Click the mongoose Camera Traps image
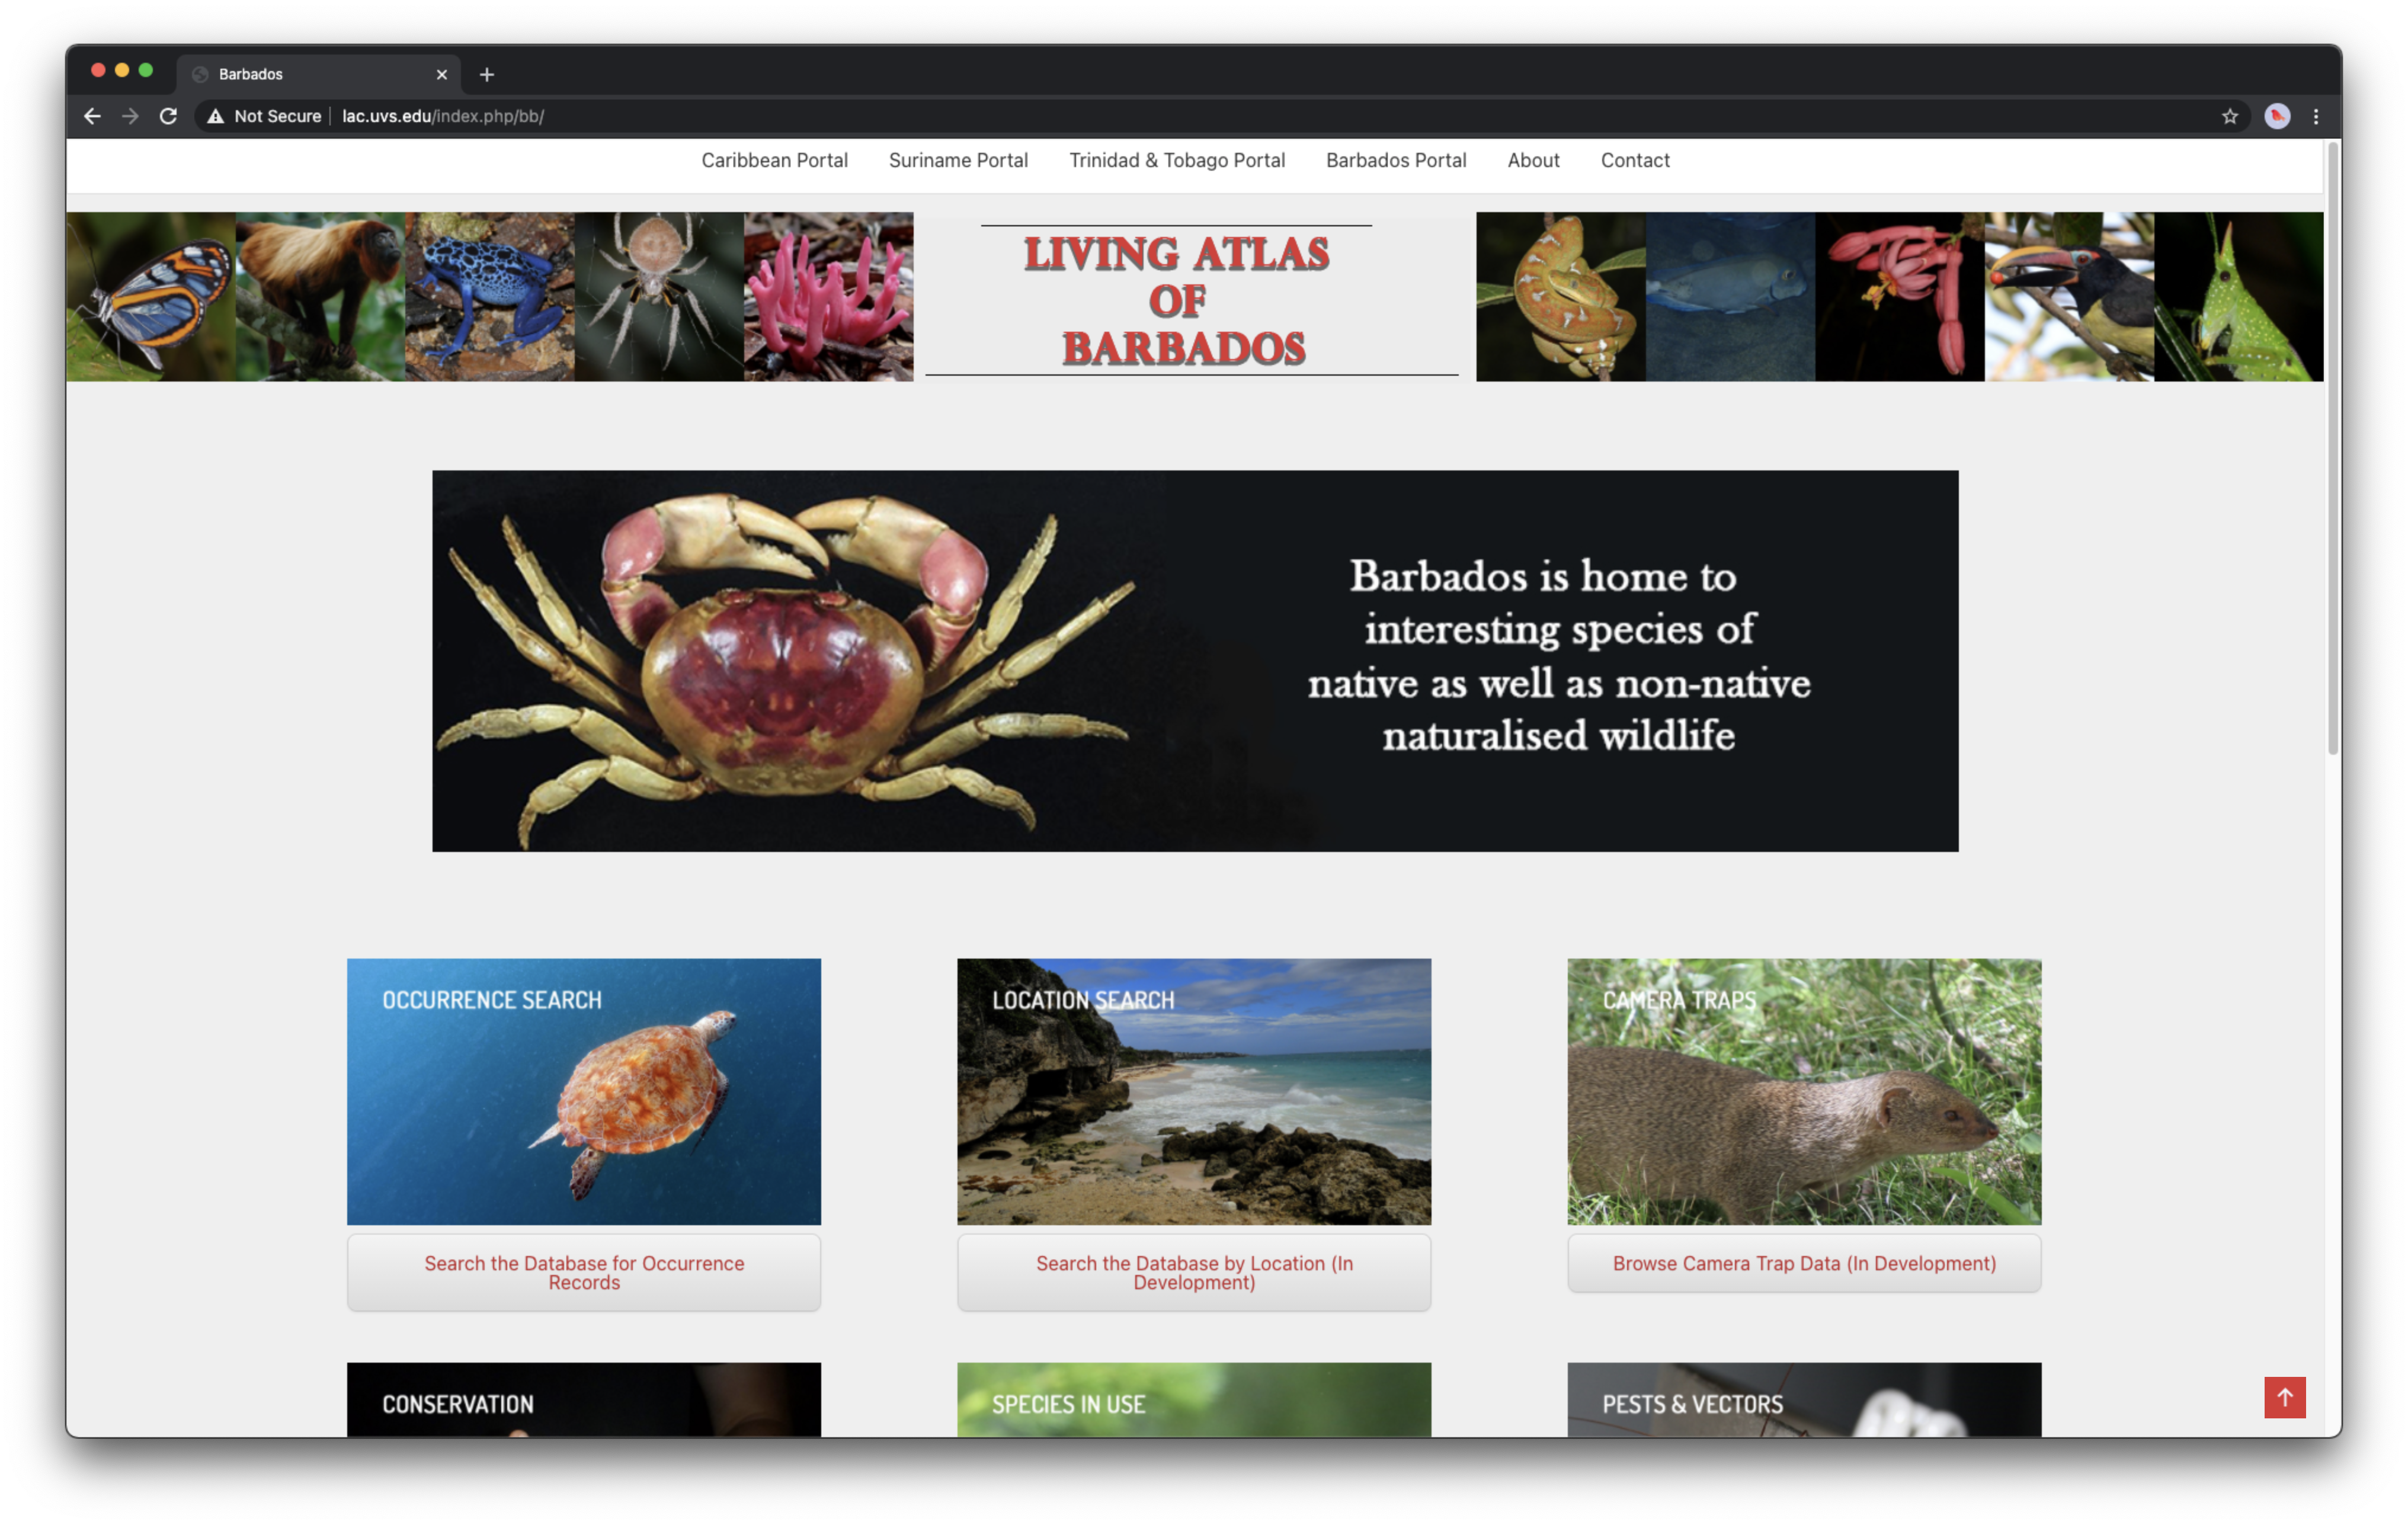The image size is (2408, 1525). (1804, 1091)
